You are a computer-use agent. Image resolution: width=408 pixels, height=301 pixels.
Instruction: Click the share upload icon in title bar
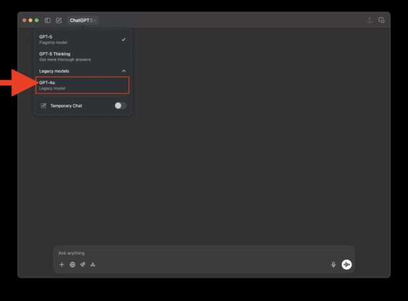coord(370,20)
